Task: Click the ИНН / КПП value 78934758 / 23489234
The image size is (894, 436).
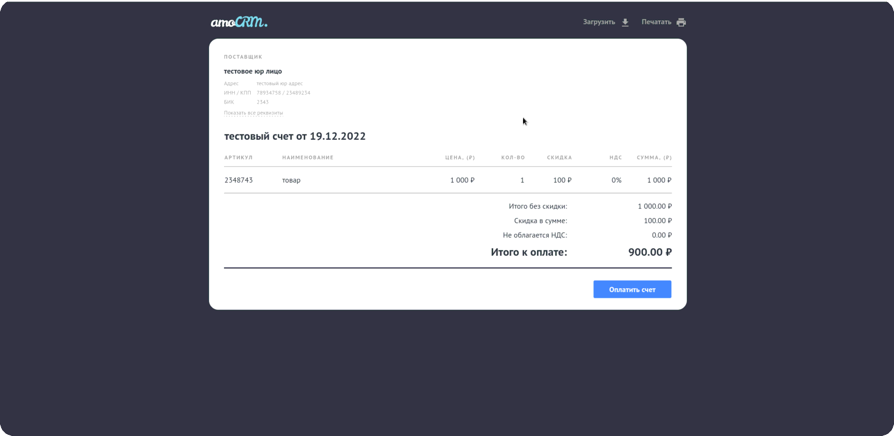Action: pyautogui.click(x=283, y=93)
